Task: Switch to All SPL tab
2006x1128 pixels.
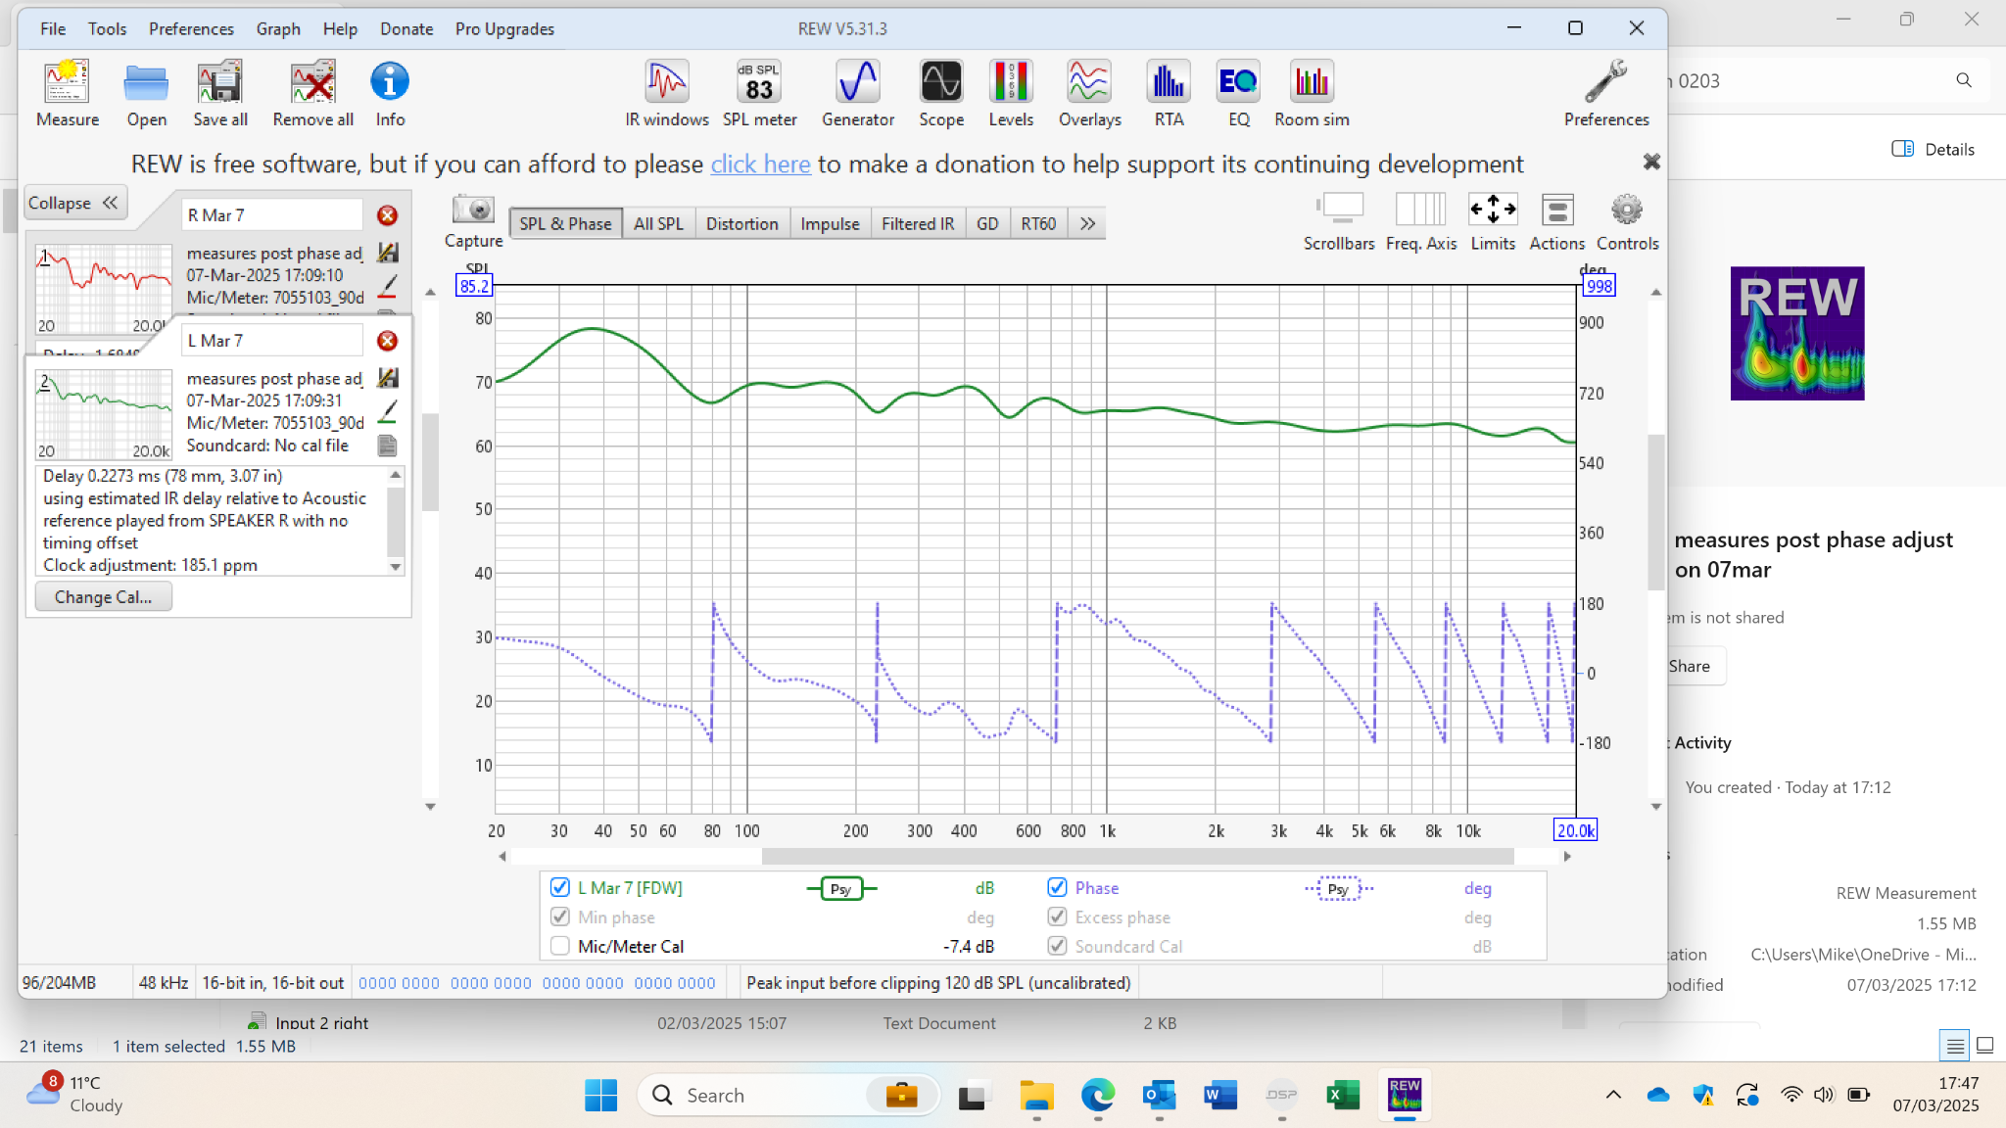Action: 658,223
